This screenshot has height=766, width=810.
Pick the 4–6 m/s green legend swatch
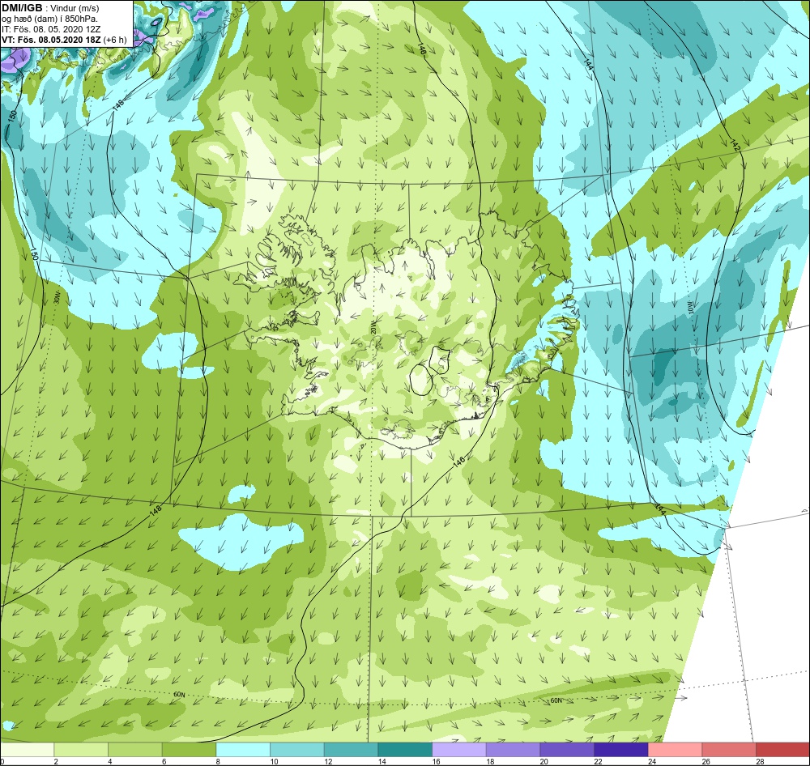[x=134, y=750]
